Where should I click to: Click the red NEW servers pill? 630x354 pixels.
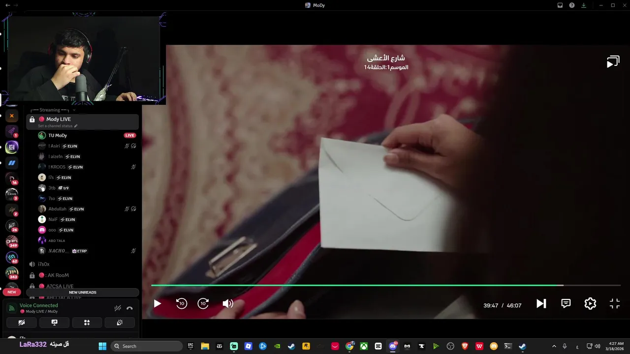pyautogui.click(x=12, y=292)
